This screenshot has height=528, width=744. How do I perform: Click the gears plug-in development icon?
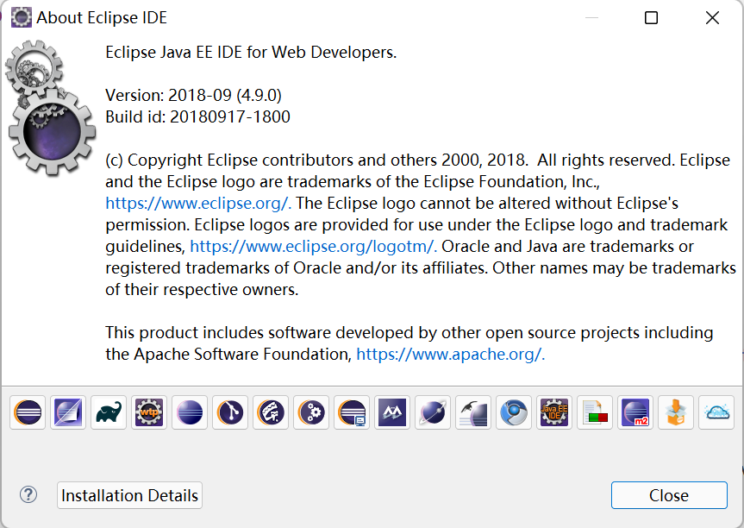click(x=310, y=412)
